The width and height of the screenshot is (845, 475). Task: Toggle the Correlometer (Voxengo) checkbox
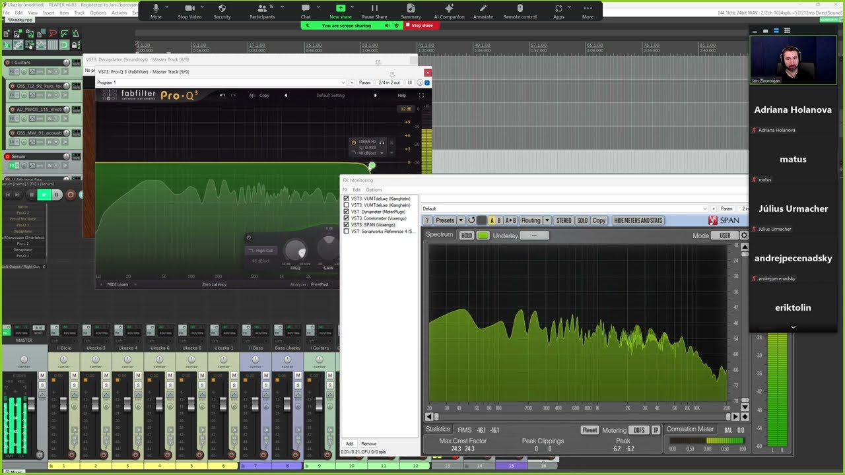pyautogui.click(x=347, y=218)
